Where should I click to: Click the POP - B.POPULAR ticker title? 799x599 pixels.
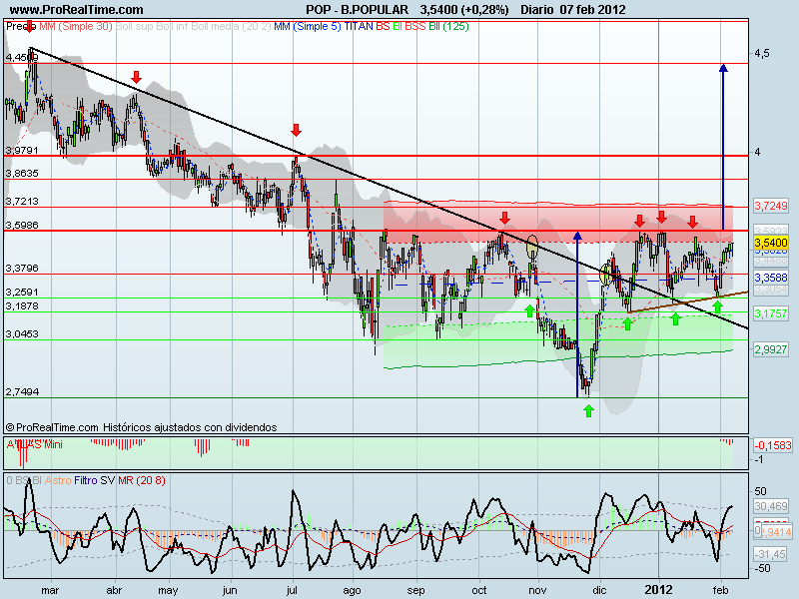pyautogui.click(x=357, y=10)
